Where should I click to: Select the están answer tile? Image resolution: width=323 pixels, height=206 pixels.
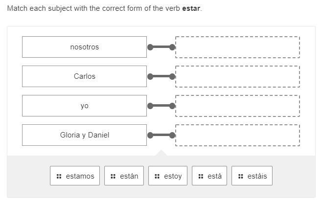[124, 176]
